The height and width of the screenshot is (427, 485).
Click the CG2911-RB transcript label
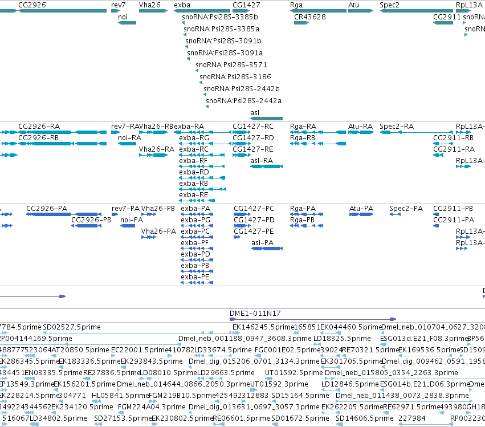tap(454, 138)
